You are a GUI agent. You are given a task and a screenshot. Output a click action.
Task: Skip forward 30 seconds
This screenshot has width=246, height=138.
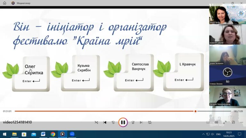pos(133,122)
